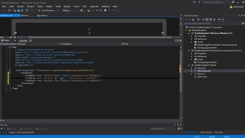
Task: Click the notifications filter icon in title bar
Action: click(199, 2)
